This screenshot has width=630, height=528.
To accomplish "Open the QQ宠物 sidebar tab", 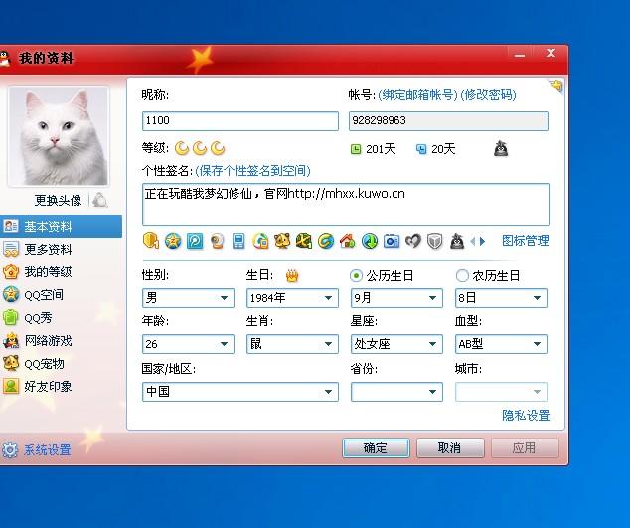I will pos(61,364).
